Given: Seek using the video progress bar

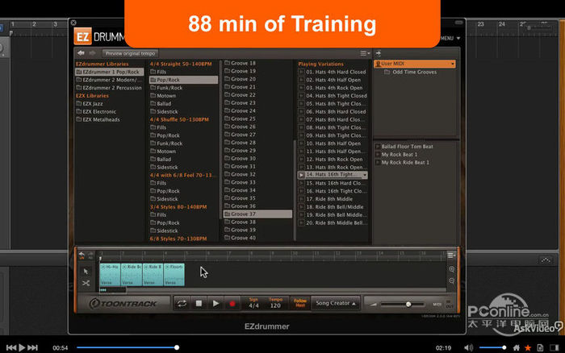Looking at the screenshot, I should 127,347.
